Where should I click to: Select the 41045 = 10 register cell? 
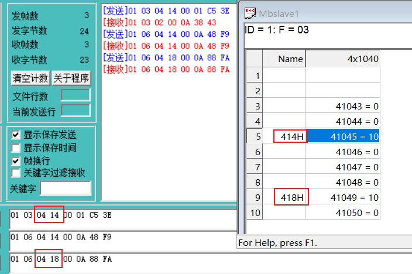pyautogui.click(x=342, y=136)
